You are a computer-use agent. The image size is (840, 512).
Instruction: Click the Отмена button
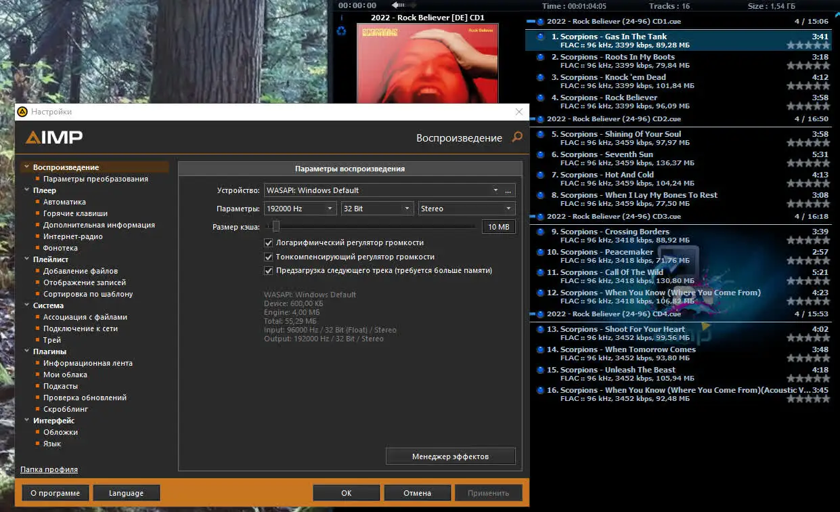pyautogui.click(x=417, y=493)
